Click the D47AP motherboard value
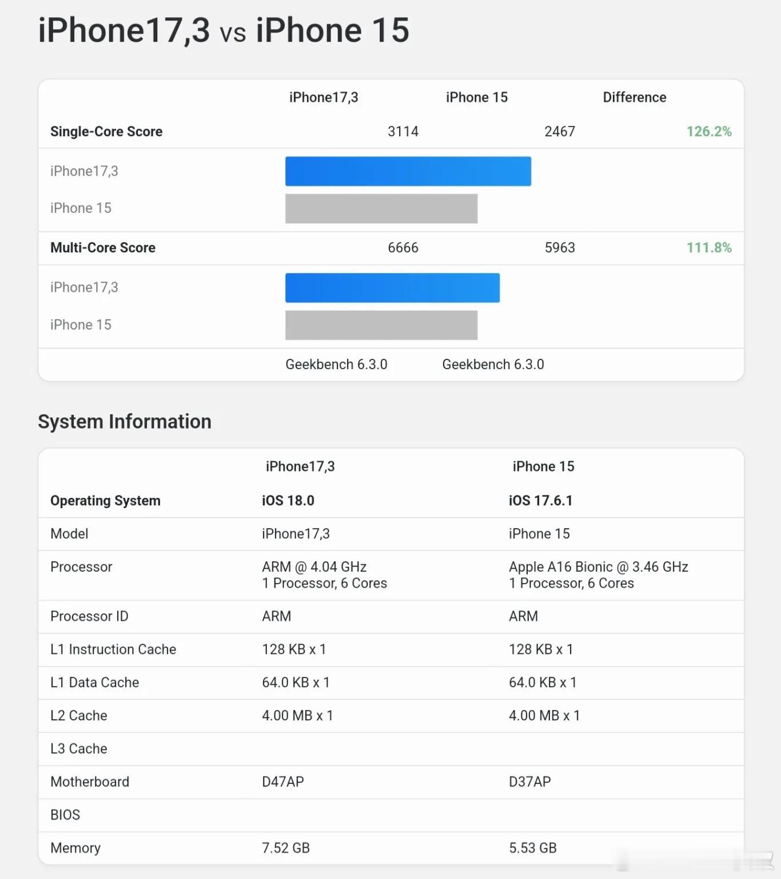The image size is (781, 879). (x=283, y=782)
